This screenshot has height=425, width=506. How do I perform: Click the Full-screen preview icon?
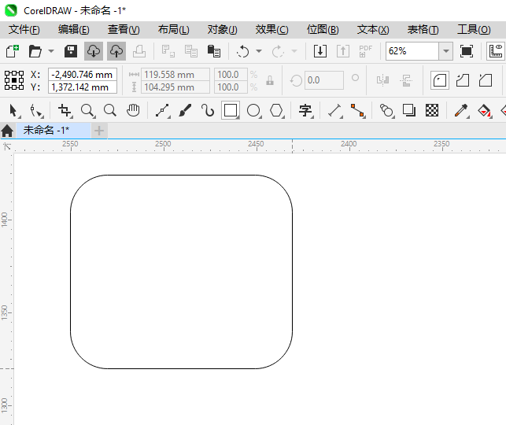point(467,51)
